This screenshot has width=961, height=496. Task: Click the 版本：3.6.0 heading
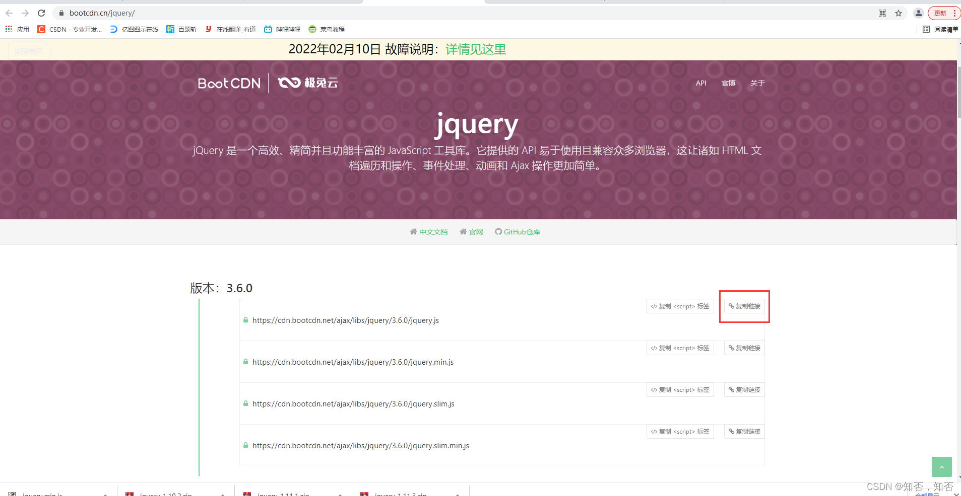click(x=221, y=288)
